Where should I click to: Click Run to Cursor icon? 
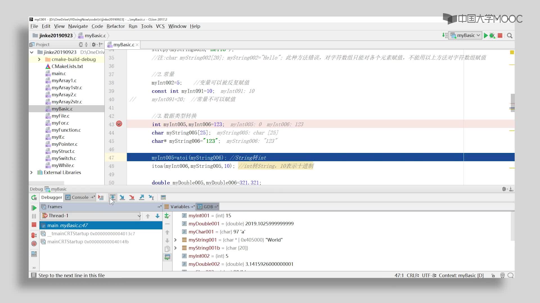point(151,198)
